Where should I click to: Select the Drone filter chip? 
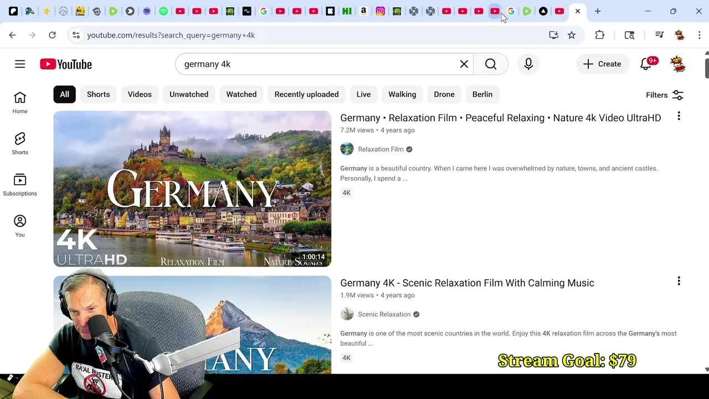444,94
